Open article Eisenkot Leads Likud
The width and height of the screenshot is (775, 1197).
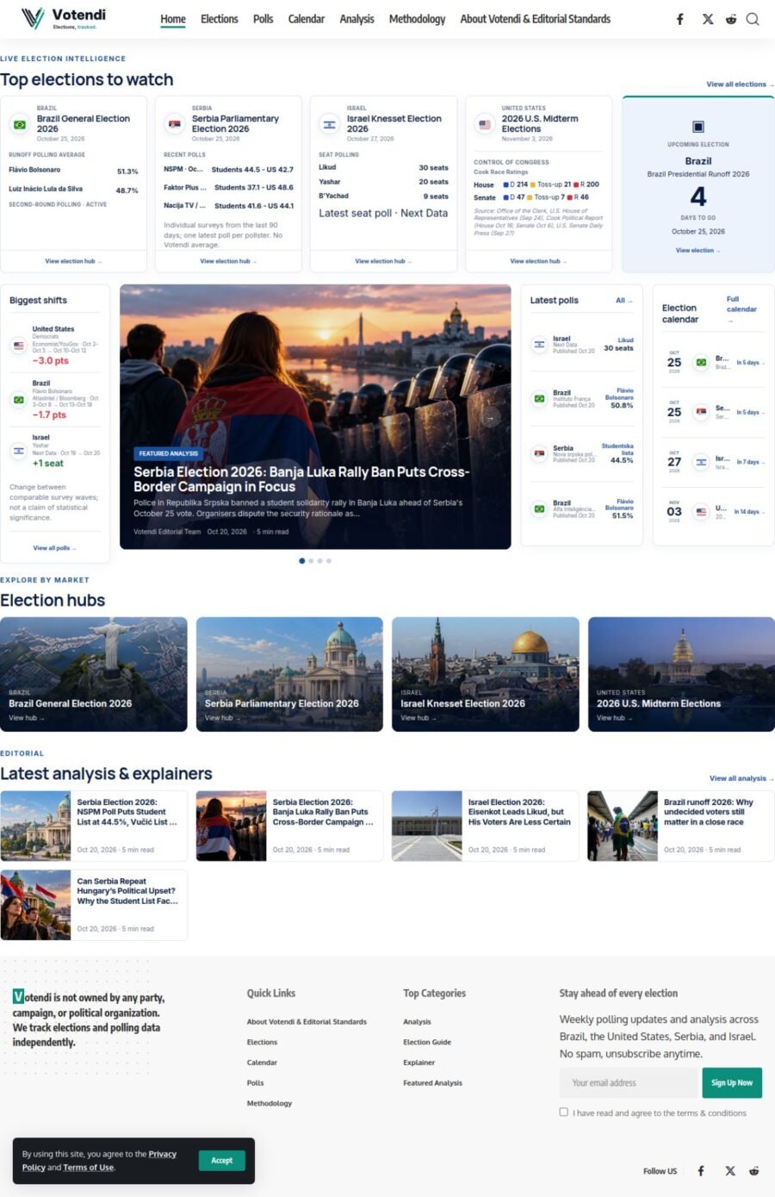pyautogui.click(x=519, y=812)
